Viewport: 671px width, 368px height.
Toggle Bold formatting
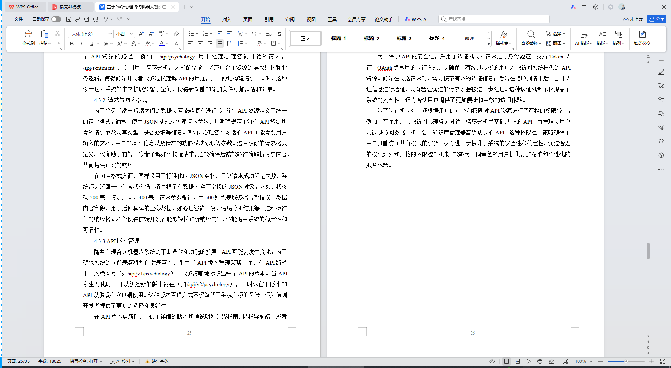tap(72, 44)
